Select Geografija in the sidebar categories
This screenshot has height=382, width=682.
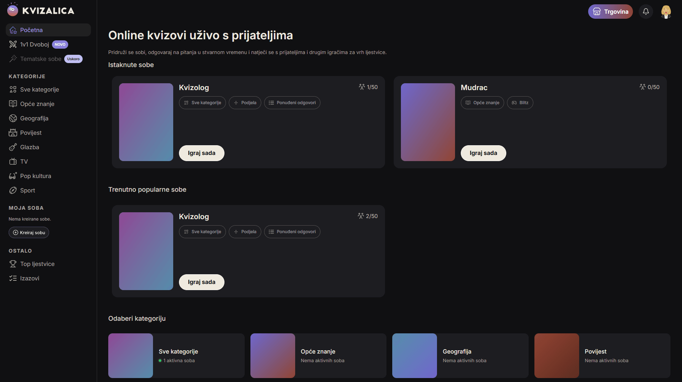coord(48,118)
